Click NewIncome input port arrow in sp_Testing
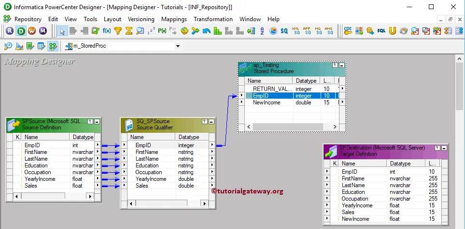The width and height of the screenshot is (465, 229). click(241, 102)
